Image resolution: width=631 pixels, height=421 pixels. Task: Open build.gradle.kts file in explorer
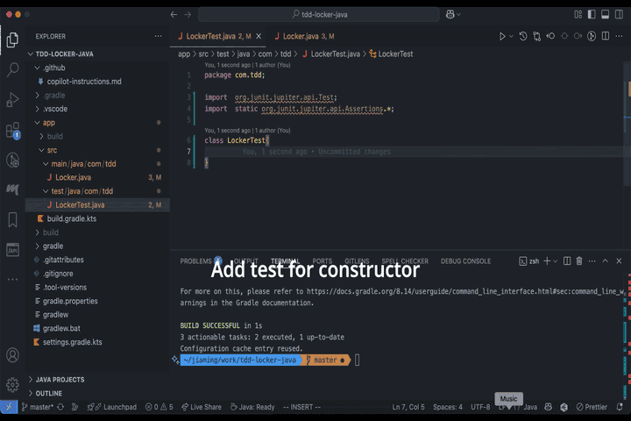(72, 218)
